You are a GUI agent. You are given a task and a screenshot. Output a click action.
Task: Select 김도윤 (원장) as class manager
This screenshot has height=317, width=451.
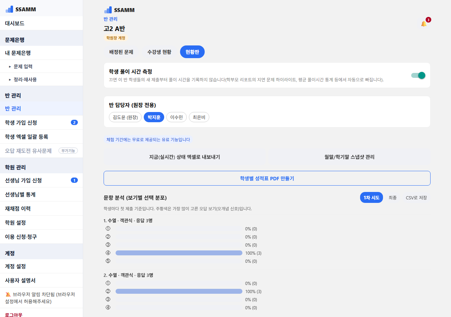point(125,117)
